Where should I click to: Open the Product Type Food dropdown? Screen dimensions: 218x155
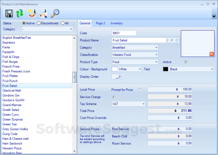coord(135,62)
